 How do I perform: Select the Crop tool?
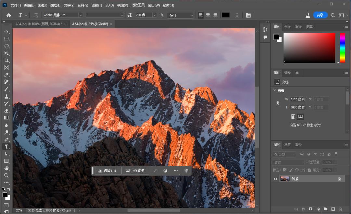pyautogui.click(x=6, y=60)
